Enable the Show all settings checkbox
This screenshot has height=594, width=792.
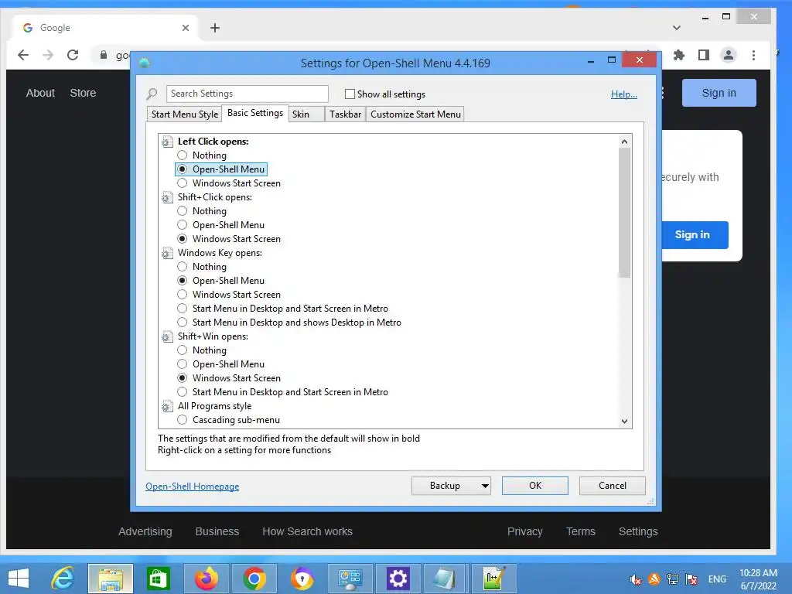(350, 94)
